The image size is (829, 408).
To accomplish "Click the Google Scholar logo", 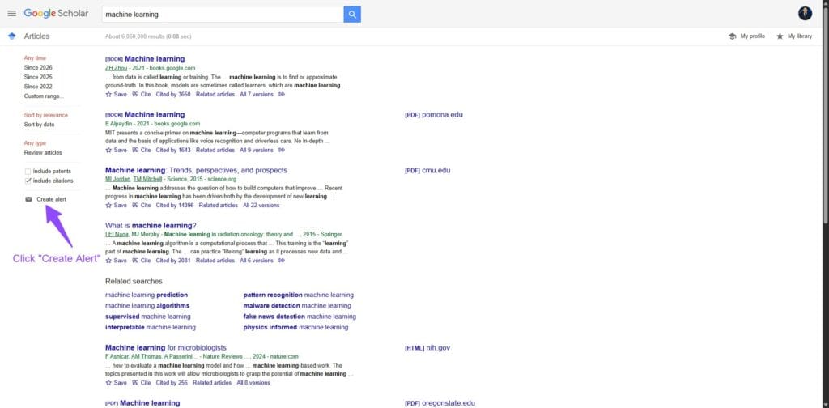I will click(56, 13).
